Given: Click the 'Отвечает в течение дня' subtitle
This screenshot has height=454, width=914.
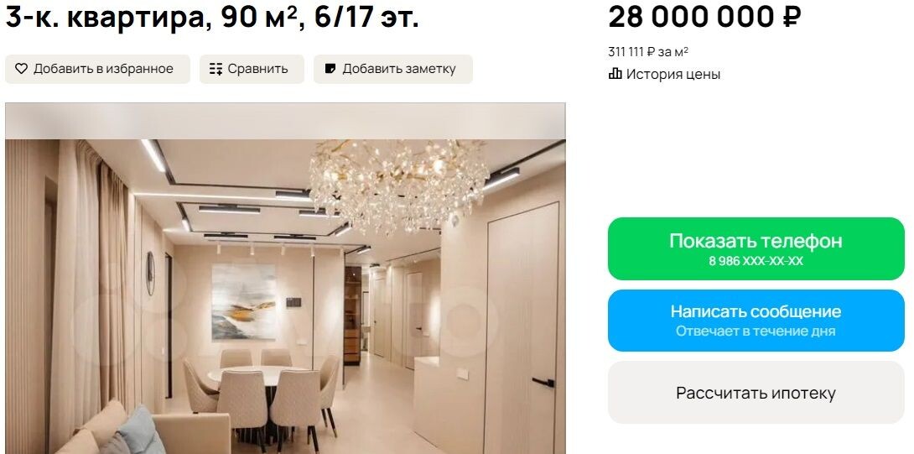Looking at the screenshot, I should point(756,331).
